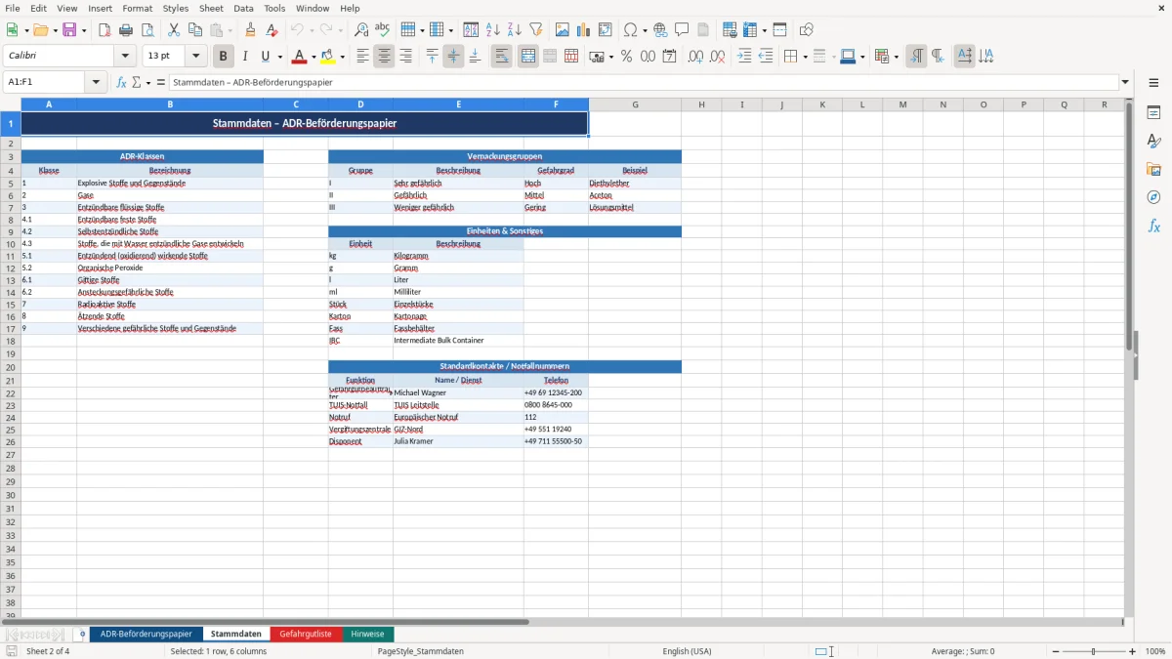Increase the cell indent

tap(744, 57)
